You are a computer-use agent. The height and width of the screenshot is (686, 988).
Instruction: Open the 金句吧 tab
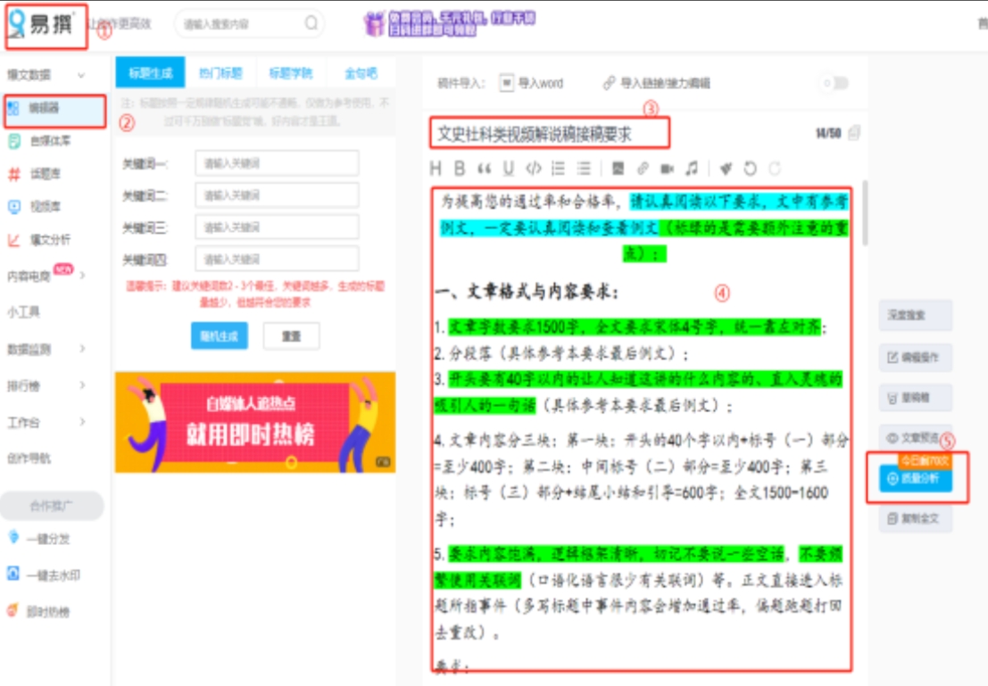(x=361, y=73)
